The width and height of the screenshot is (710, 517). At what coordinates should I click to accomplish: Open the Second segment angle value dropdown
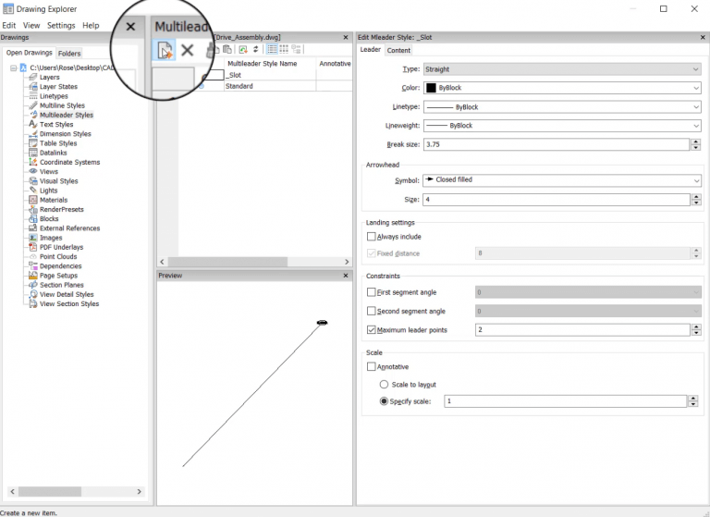pyautogui.click(x=588, y=312)
